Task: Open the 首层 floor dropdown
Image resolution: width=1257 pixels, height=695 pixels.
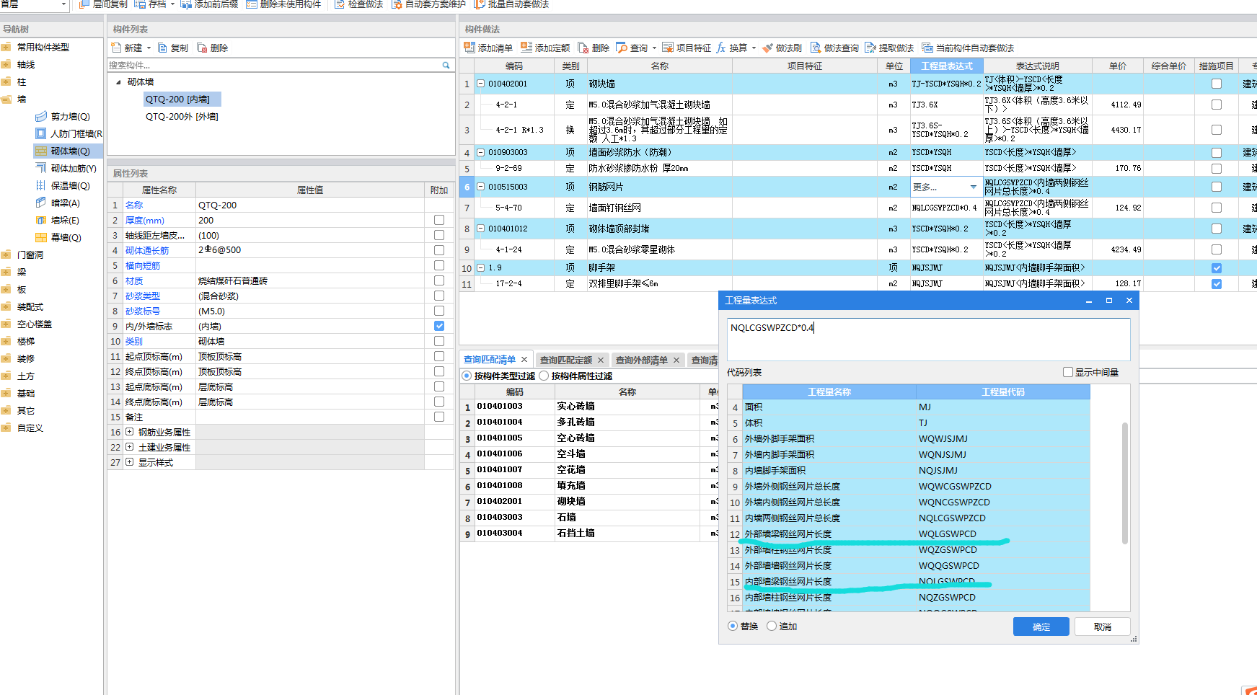Action: 63,4
